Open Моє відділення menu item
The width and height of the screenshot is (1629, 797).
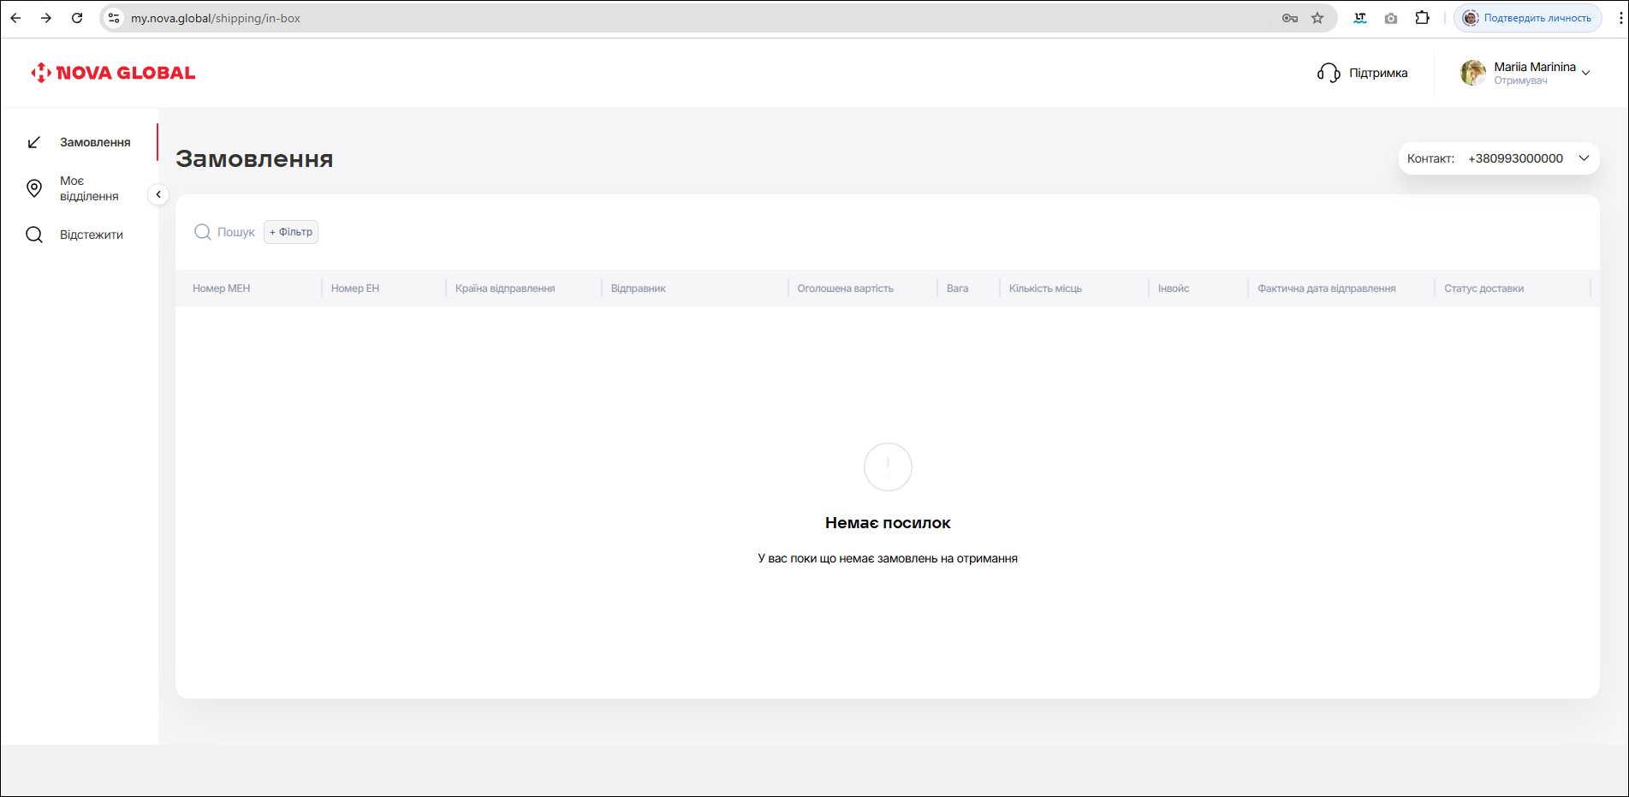coord(89,188)
